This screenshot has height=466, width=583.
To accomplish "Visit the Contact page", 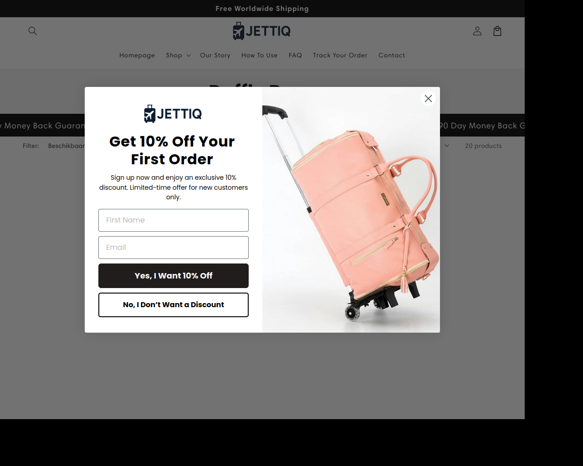I will 392,55.
